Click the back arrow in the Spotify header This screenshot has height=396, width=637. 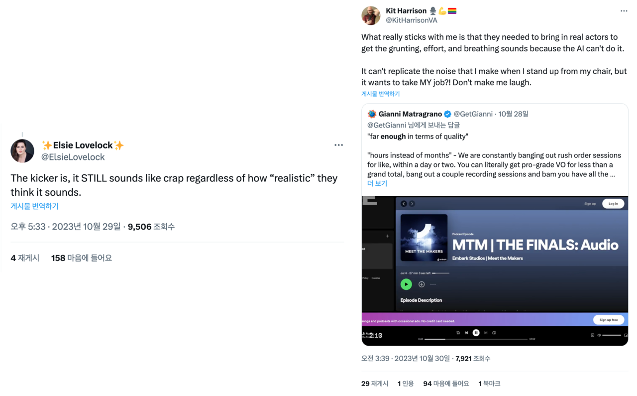(x=404, y=204)
